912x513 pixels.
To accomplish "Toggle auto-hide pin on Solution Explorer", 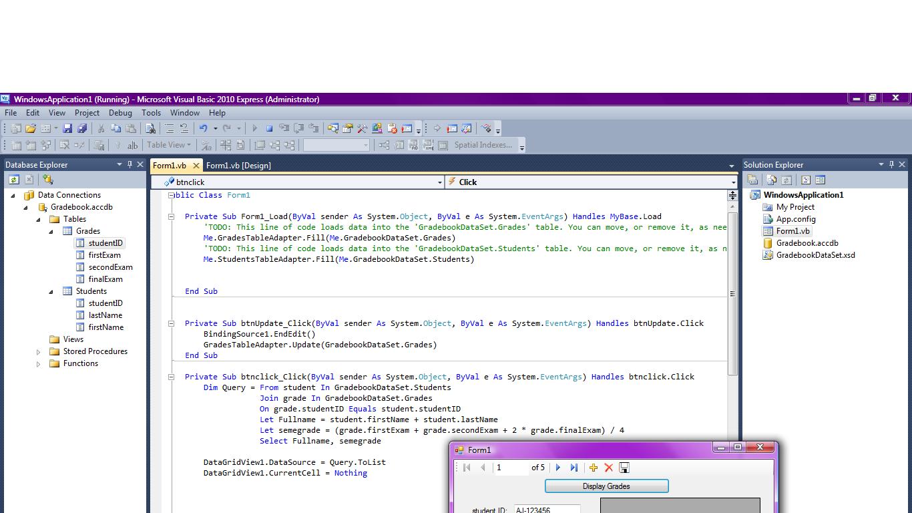I will coord(891,164).
